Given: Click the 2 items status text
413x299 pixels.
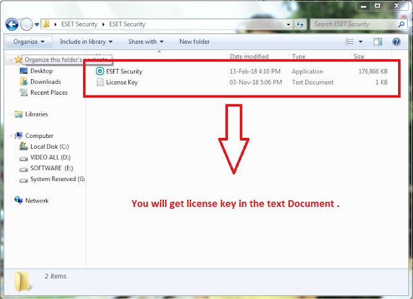Looking at the screenshot, I should coord(55,276).
